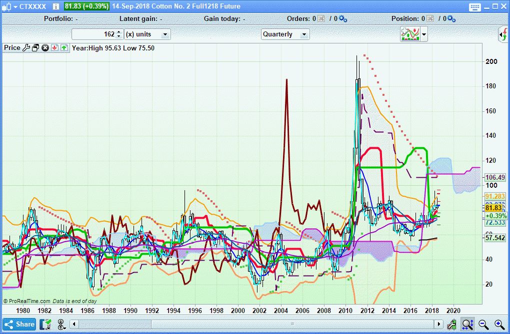The image size is (510, 334).
Task: Open the (x) units dropdown
Action: [x=147, y=34]
